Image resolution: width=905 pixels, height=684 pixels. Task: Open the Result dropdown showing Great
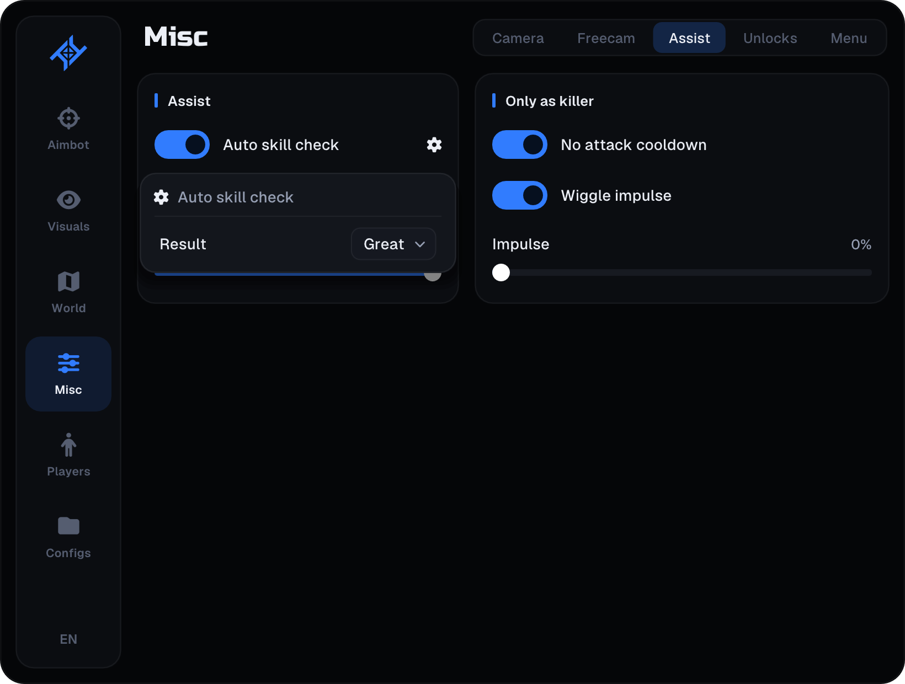(393, 244)
